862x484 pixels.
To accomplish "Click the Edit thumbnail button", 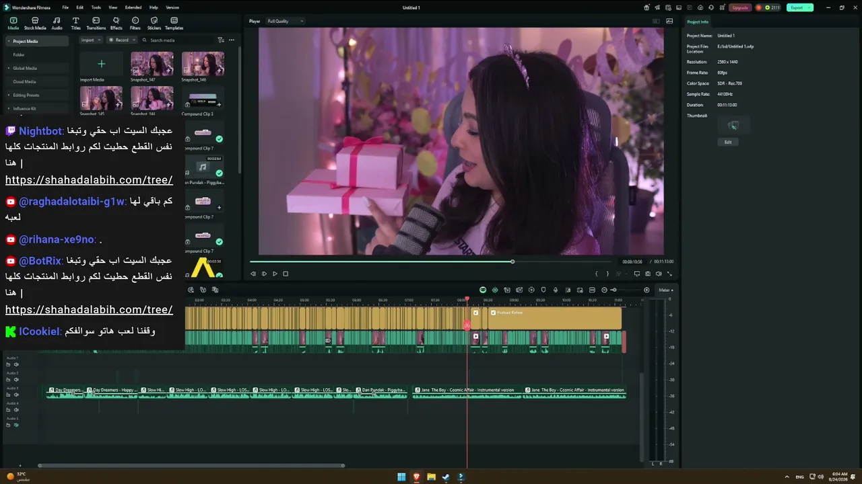I will click(728, 142).
